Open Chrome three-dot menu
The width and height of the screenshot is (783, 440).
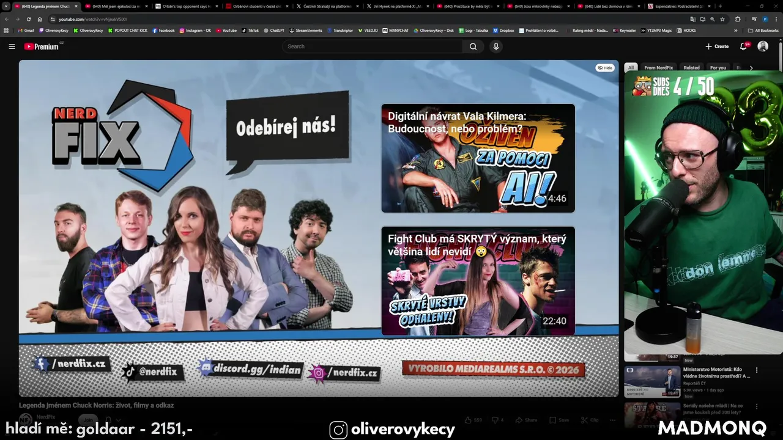pyautogui.click(x=776, y=19)
